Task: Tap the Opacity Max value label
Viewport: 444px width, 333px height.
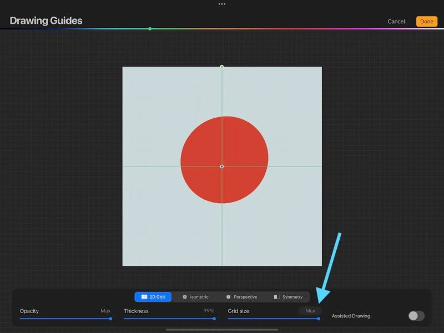Action: tap(105, 311)
